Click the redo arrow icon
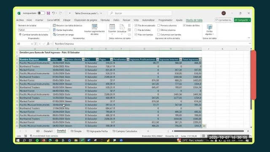 [x=60, y=13]
